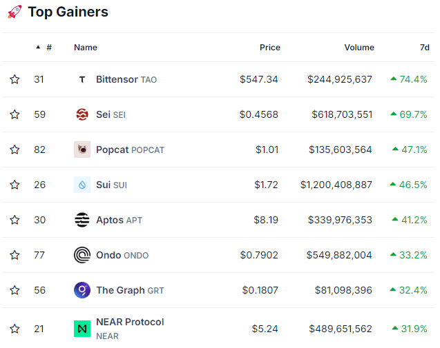Sort table by Price column header
Screen dimensions: 440x348
pos(269,48)
